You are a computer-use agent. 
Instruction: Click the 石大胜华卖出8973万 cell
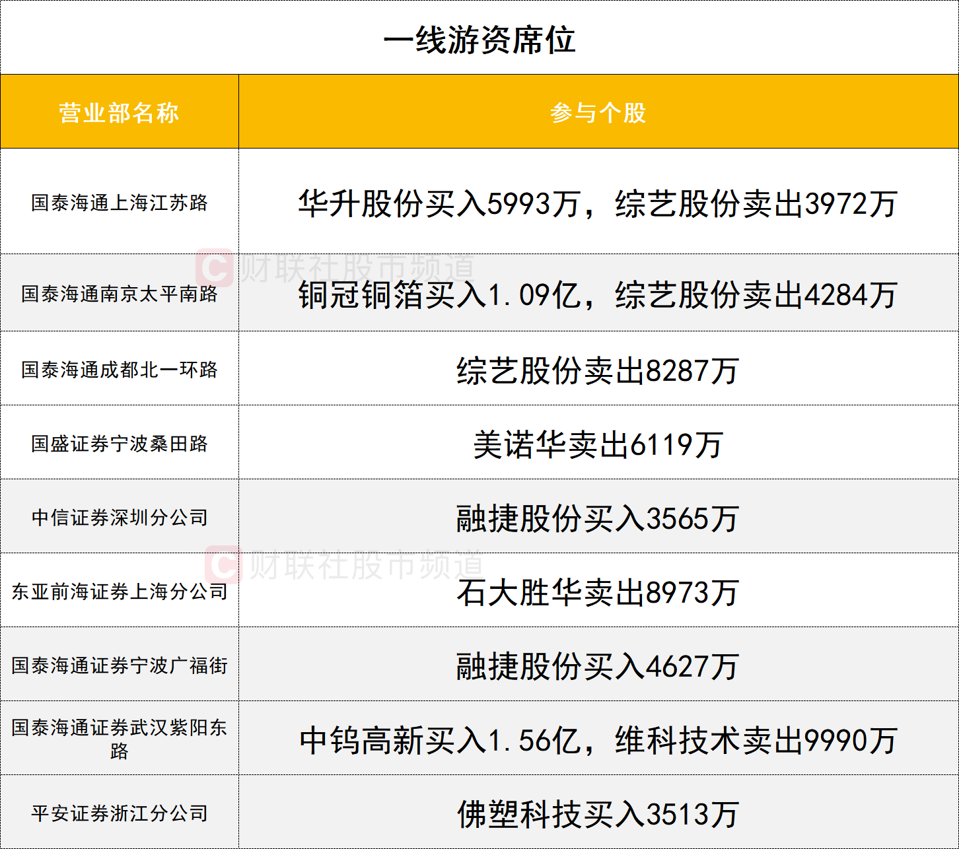tap(598, 593)
